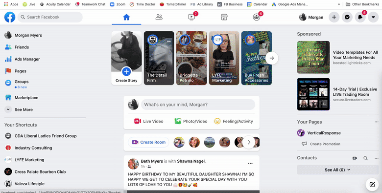The height and width of the screenshot is (193, 382).
Task: Search contacts magnifier icon
Action: (x=366, y=158)
